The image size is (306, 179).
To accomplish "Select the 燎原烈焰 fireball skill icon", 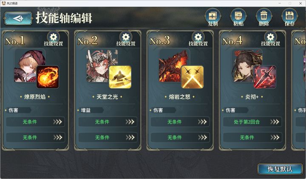I will 48,77.
